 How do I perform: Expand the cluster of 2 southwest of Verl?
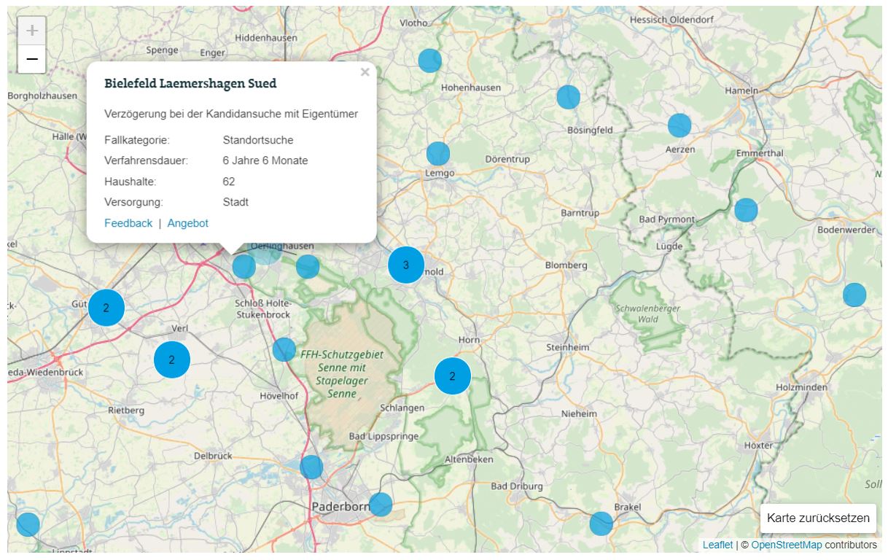[x=172, y=359]
